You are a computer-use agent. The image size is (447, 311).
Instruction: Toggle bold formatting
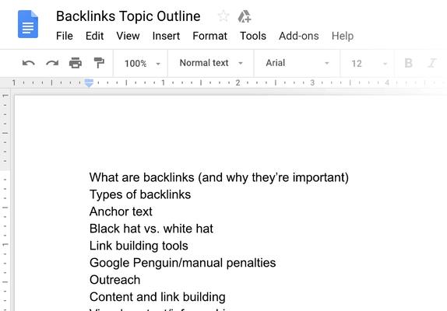[x=408, y=63]
